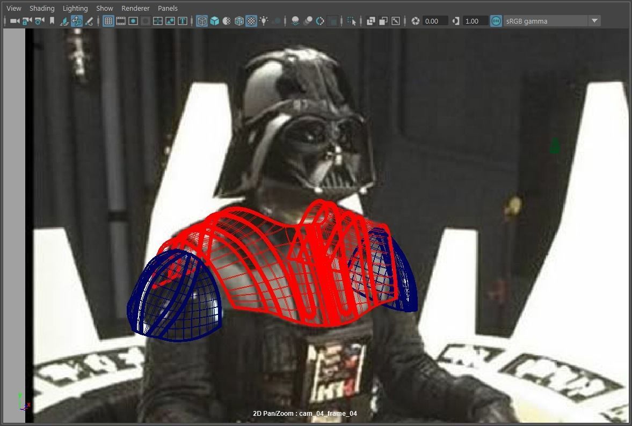Screen dimensions: 632x426
Task: Toggle Use All Lights bulb icon
Action: pos(264,21)
